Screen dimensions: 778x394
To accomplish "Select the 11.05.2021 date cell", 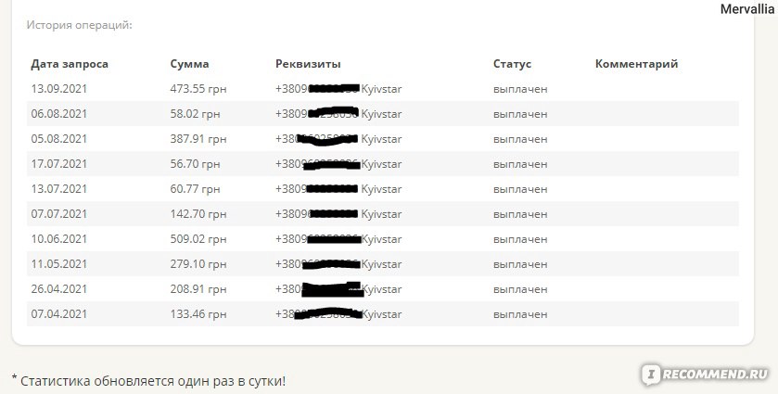I will click(x=59, y=264).
